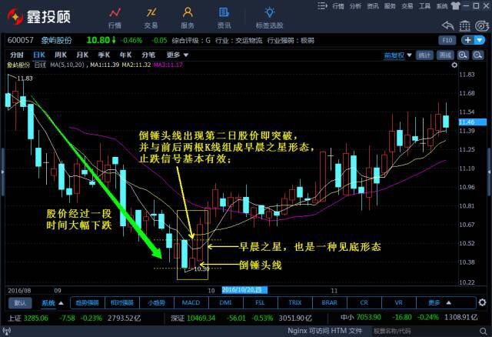Viewport: 492px width, 337px height.
Task: Click the Weibo icon at top right
Action: (482, 25)
